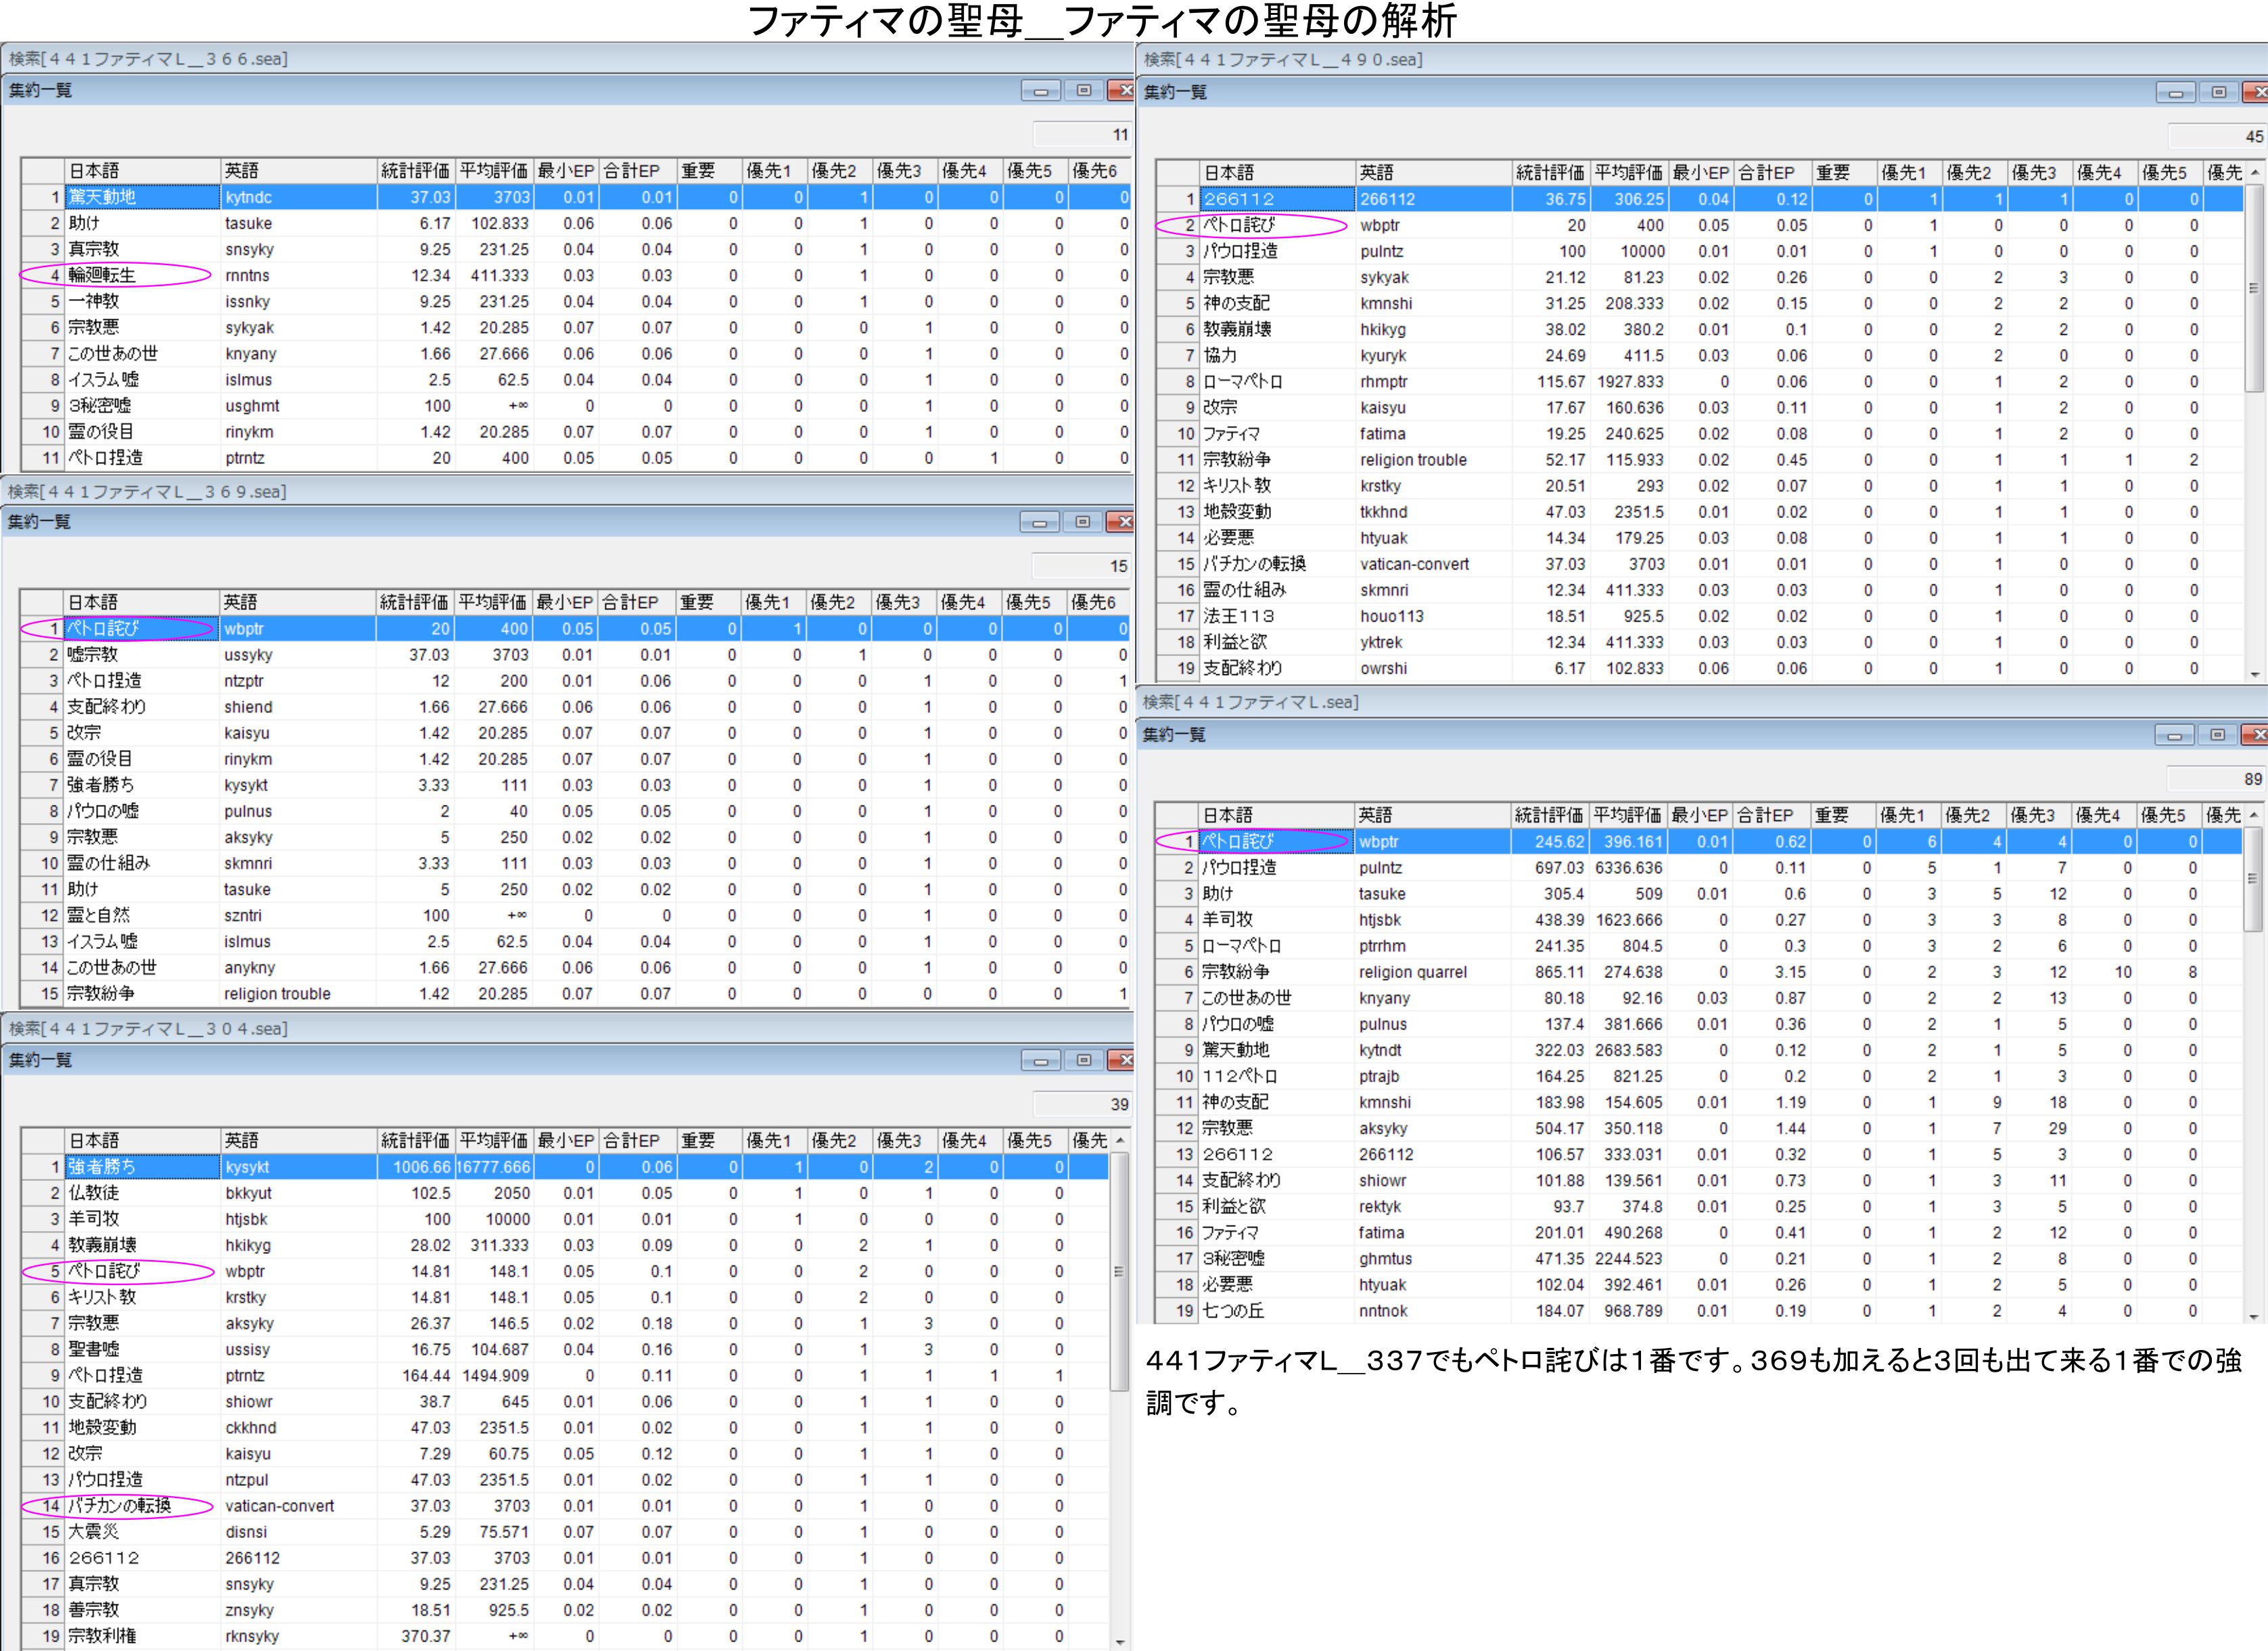Screen dimensions: 2268x1651
Task: Click scroll-down arrow in the 441ファティマL.sea table
Action: point(2254,1317)
